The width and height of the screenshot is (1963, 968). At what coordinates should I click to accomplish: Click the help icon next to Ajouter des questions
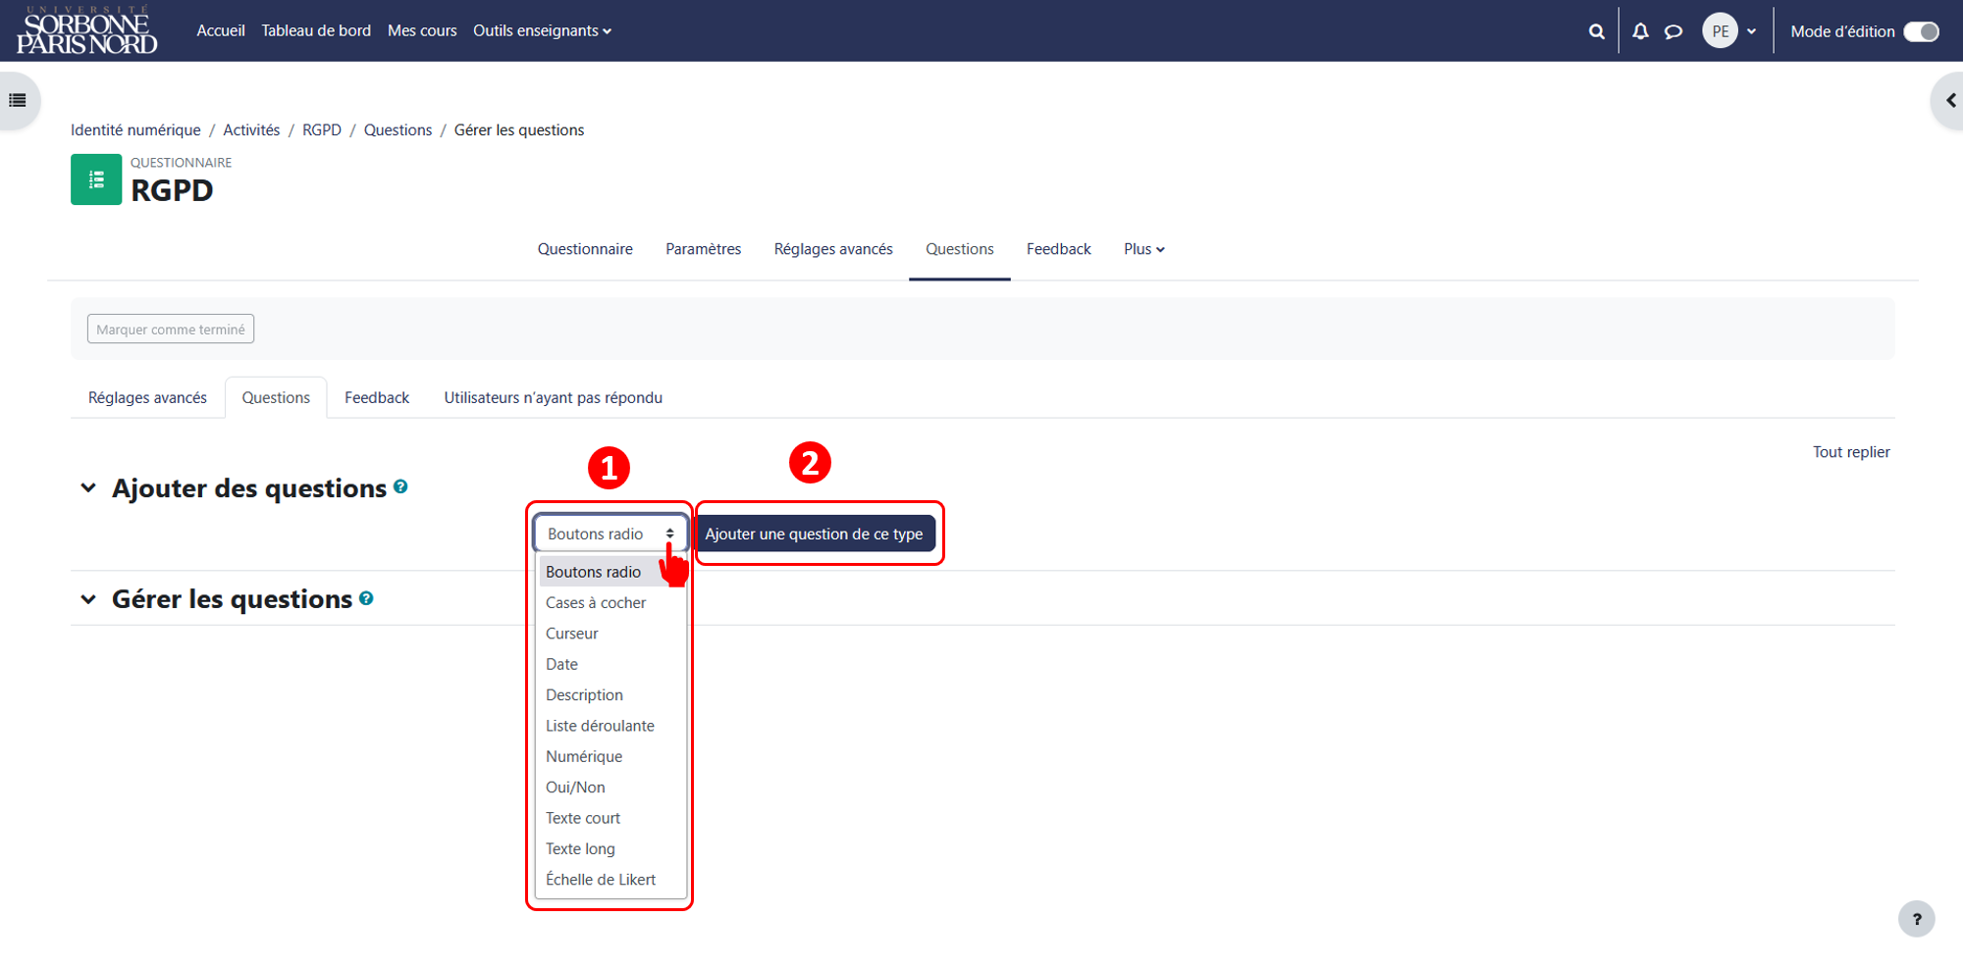point(400,486)
